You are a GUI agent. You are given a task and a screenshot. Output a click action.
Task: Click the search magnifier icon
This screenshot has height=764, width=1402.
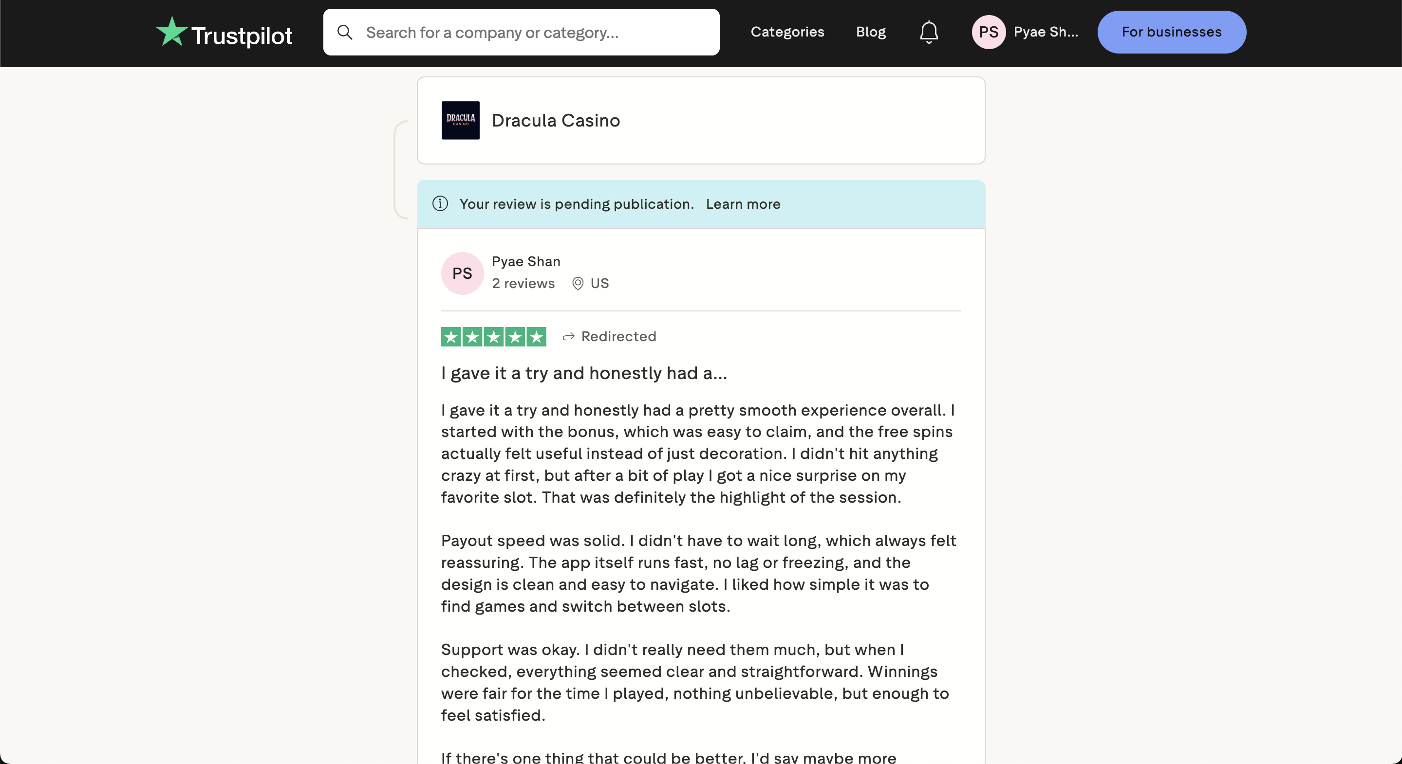click(x=344, y=32)
